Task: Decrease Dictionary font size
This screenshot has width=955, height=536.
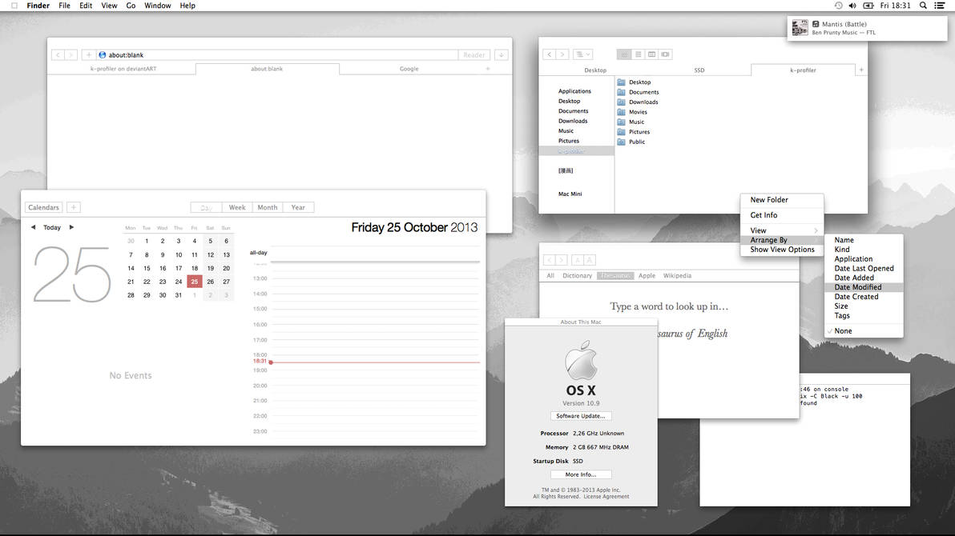Action: [578, 260]
